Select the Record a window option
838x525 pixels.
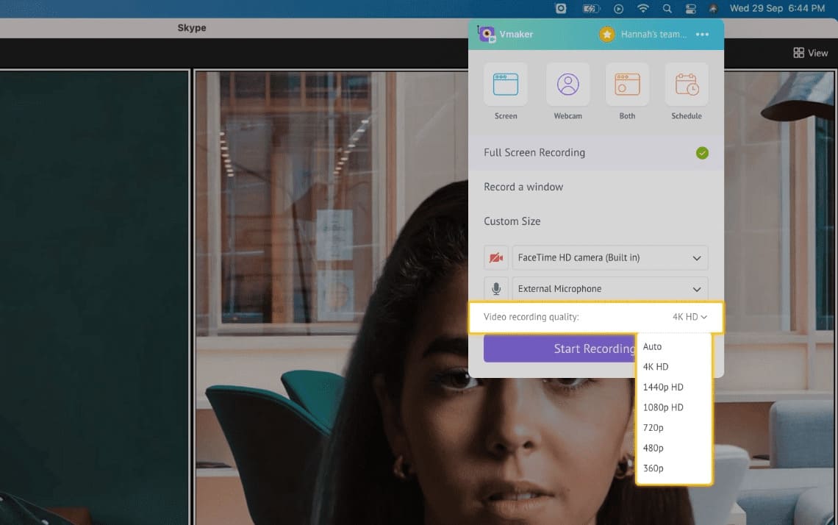pos(523,187)
